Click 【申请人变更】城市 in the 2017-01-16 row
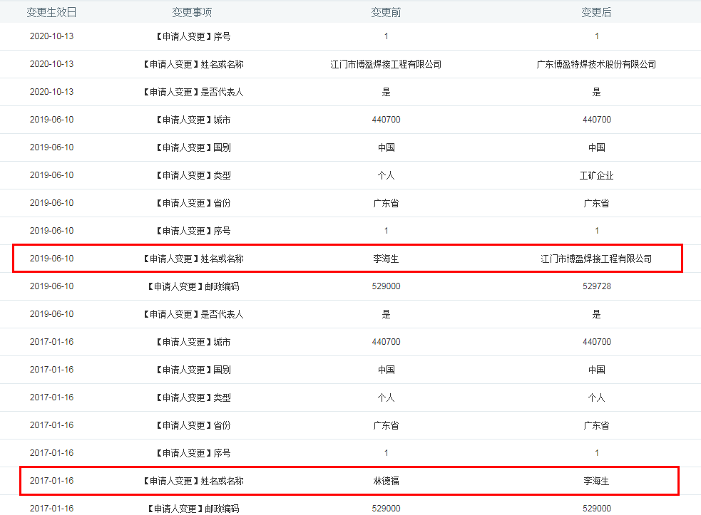Screen dimensions: 701x515 193,342
